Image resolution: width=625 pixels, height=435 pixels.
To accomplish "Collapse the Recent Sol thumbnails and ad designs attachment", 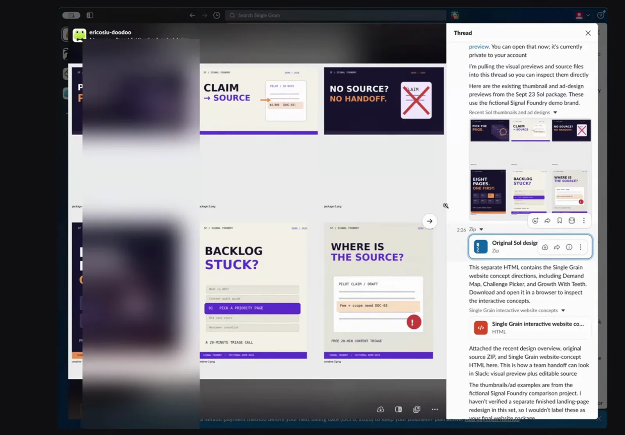I will point(555,113).
